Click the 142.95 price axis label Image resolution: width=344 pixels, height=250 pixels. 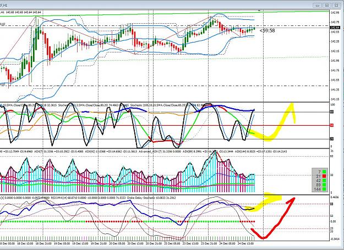(x=335, y=13)
